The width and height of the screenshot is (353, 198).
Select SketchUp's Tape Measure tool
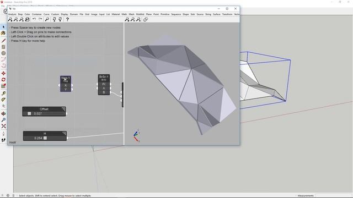click(3, 93)
